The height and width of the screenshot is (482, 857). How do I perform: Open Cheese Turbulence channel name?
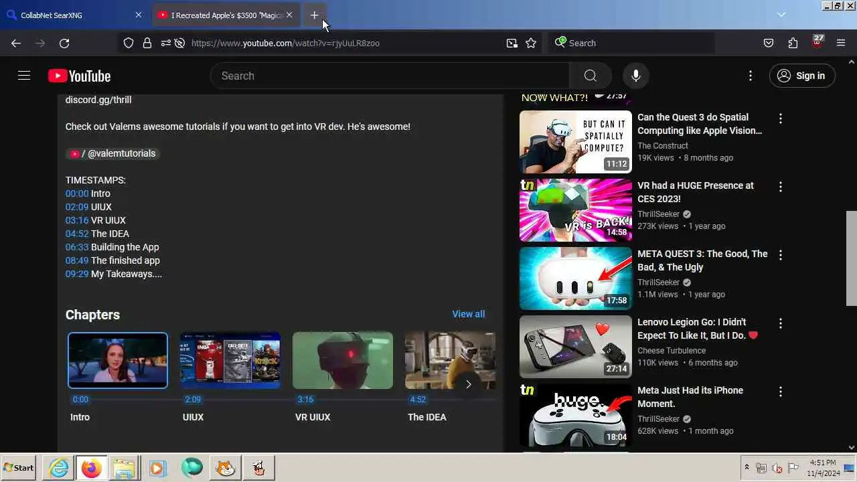672,350
